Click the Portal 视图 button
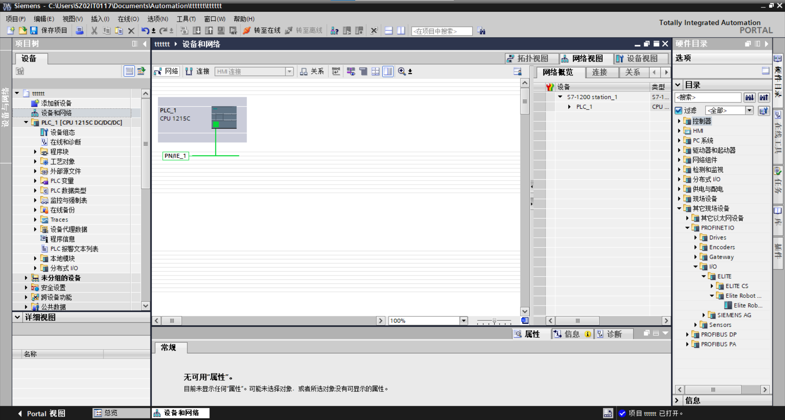785x420 pixels. [42, 413]
